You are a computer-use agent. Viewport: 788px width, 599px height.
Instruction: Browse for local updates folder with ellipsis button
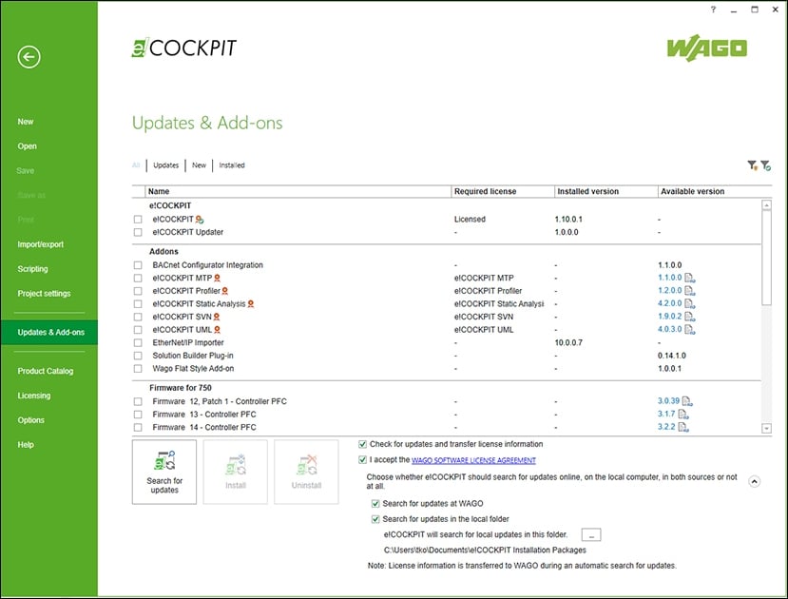pos(591,534)
